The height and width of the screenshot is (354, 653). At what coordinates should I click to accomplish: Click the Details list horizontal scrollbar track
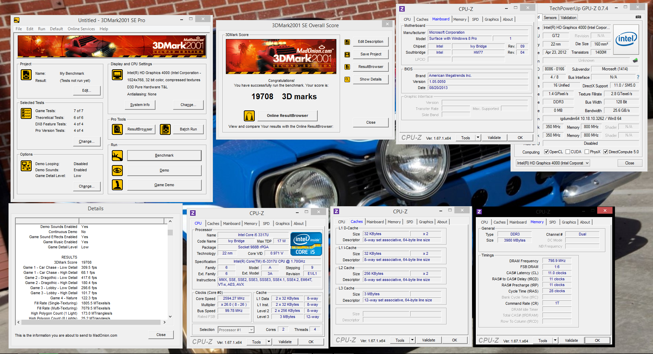[91, 322]
